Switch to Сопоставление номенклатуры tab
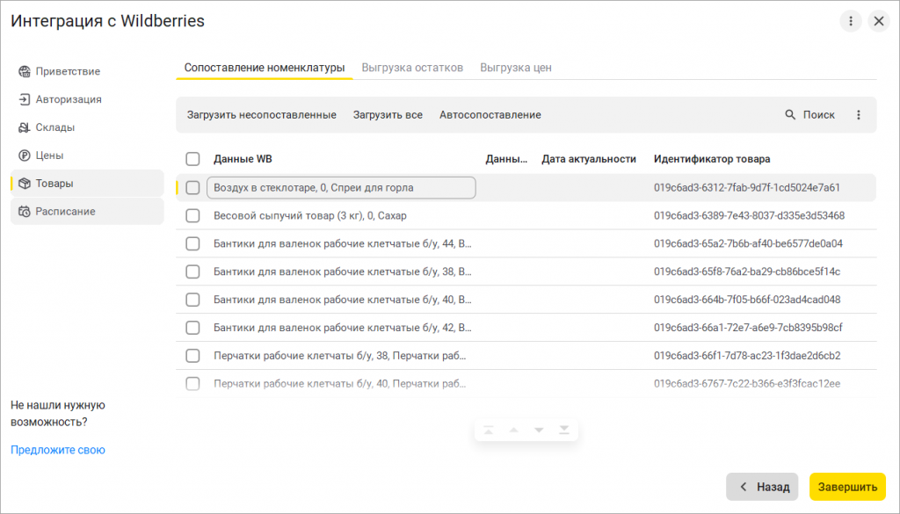The width and height of the screenshot is (900, 514). tap(265, 68)
